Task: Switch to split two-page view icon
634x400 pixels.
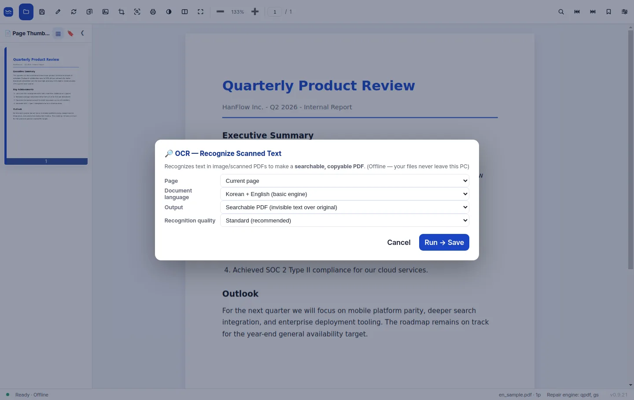Action: [x=185, y=12]
